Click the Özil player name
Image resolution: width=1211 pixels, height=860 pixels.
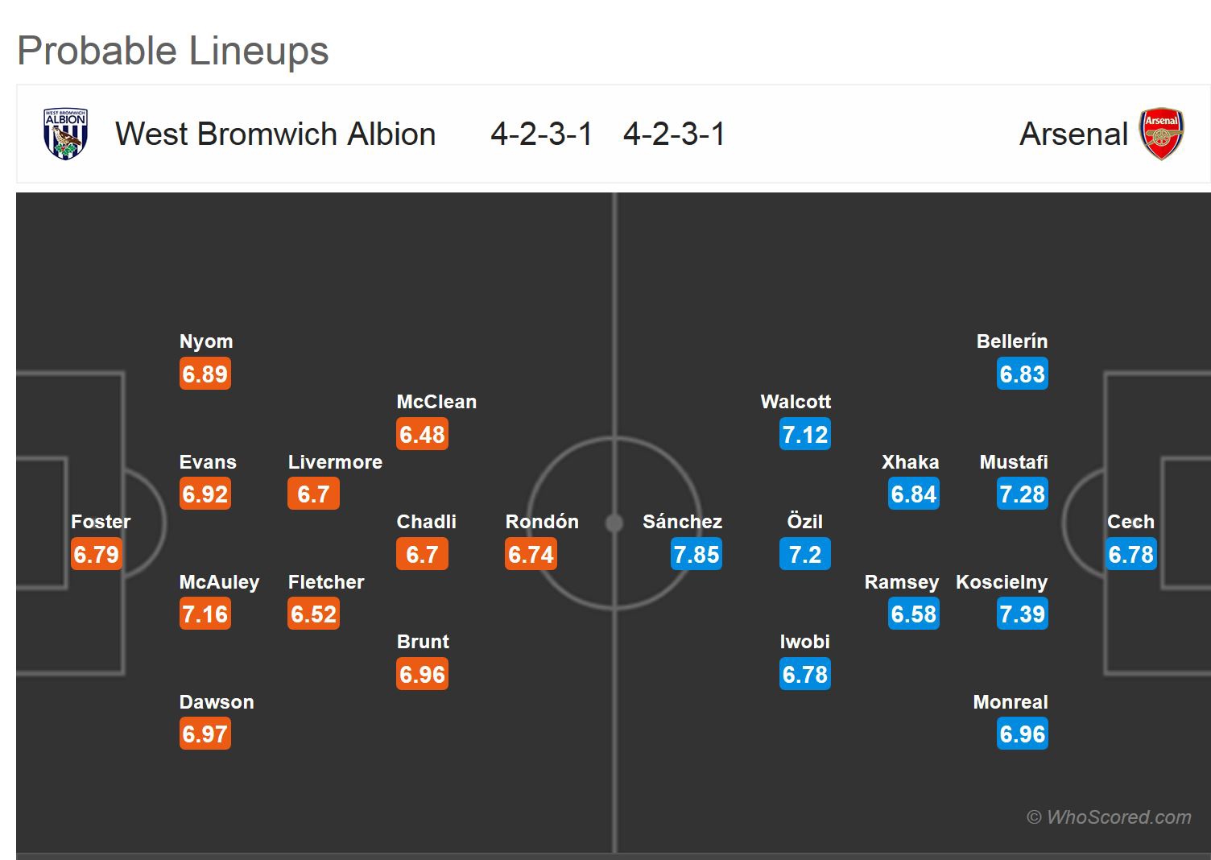804,522
